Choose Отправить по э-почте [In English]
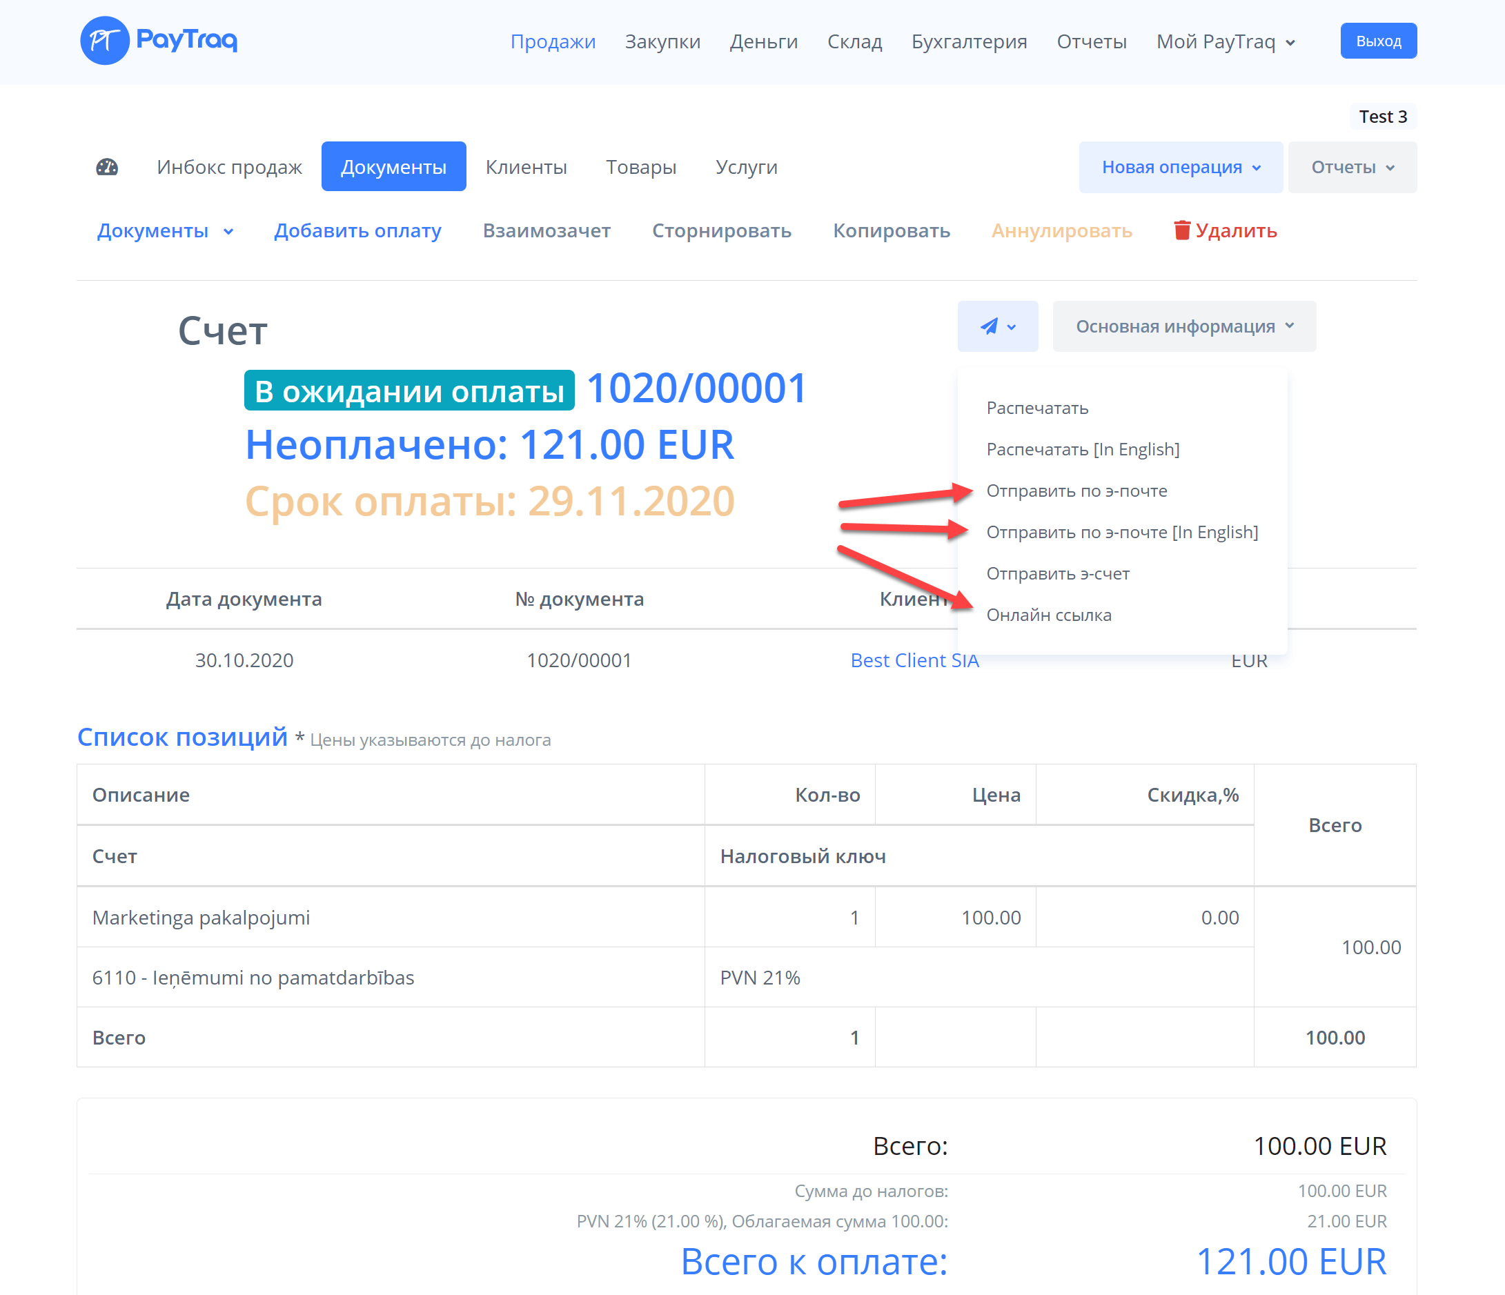 1121,533
